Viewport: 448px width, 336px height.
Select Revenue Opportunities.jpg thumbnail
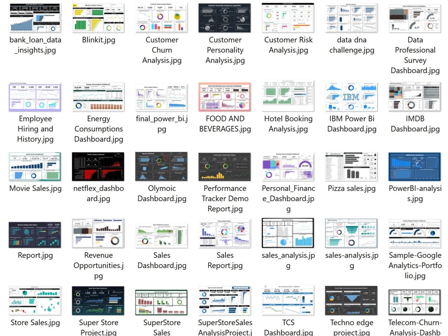(x=99, y=233)
